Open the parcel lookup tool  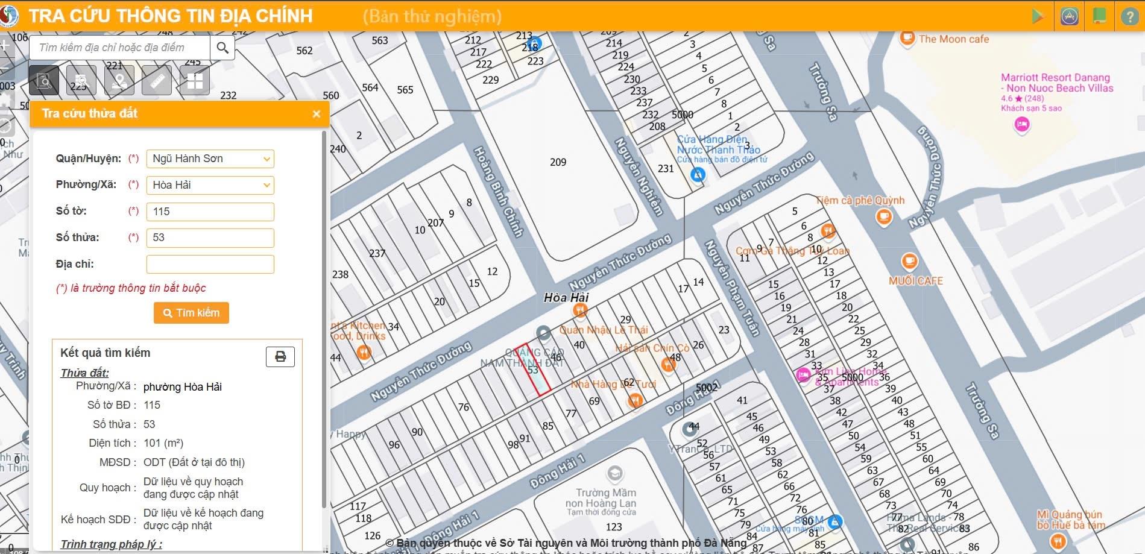[44, 81]
